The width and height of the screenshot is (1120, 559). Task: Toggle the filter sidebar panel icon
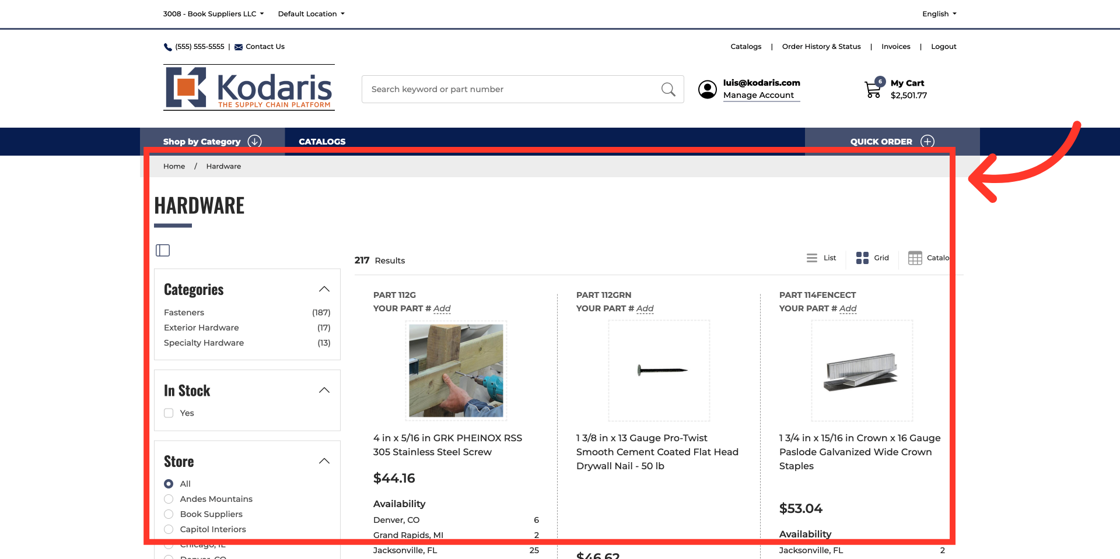point(163,250)
